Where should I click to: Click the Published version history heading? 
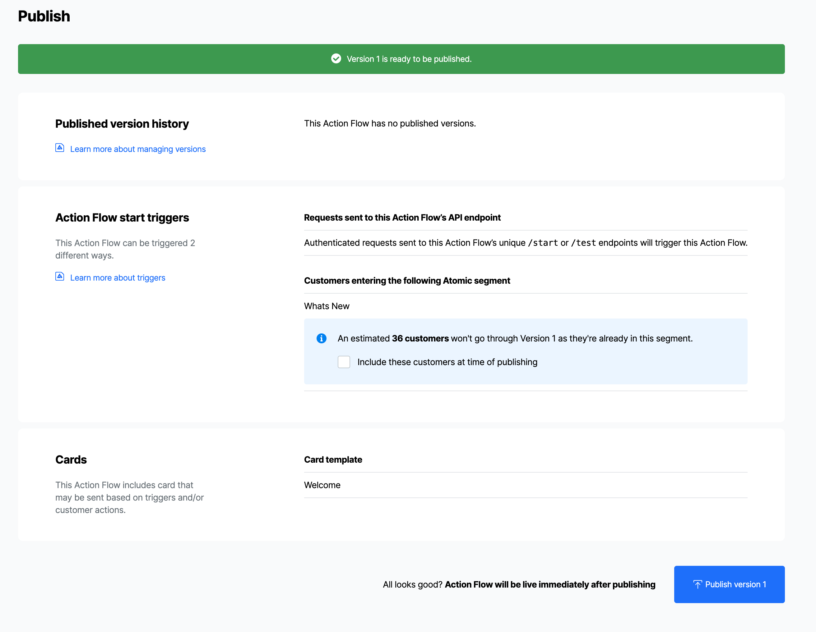pos(122,124)
